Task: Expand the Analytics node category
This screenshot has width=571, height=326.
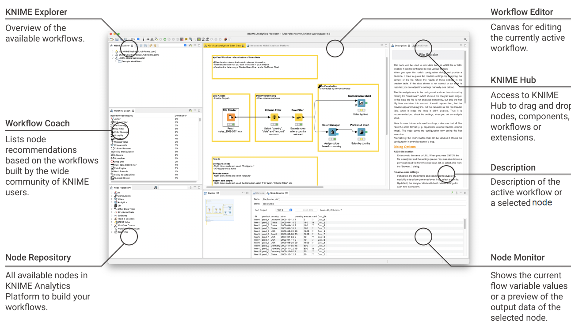Action: click(x=112, y=202)
